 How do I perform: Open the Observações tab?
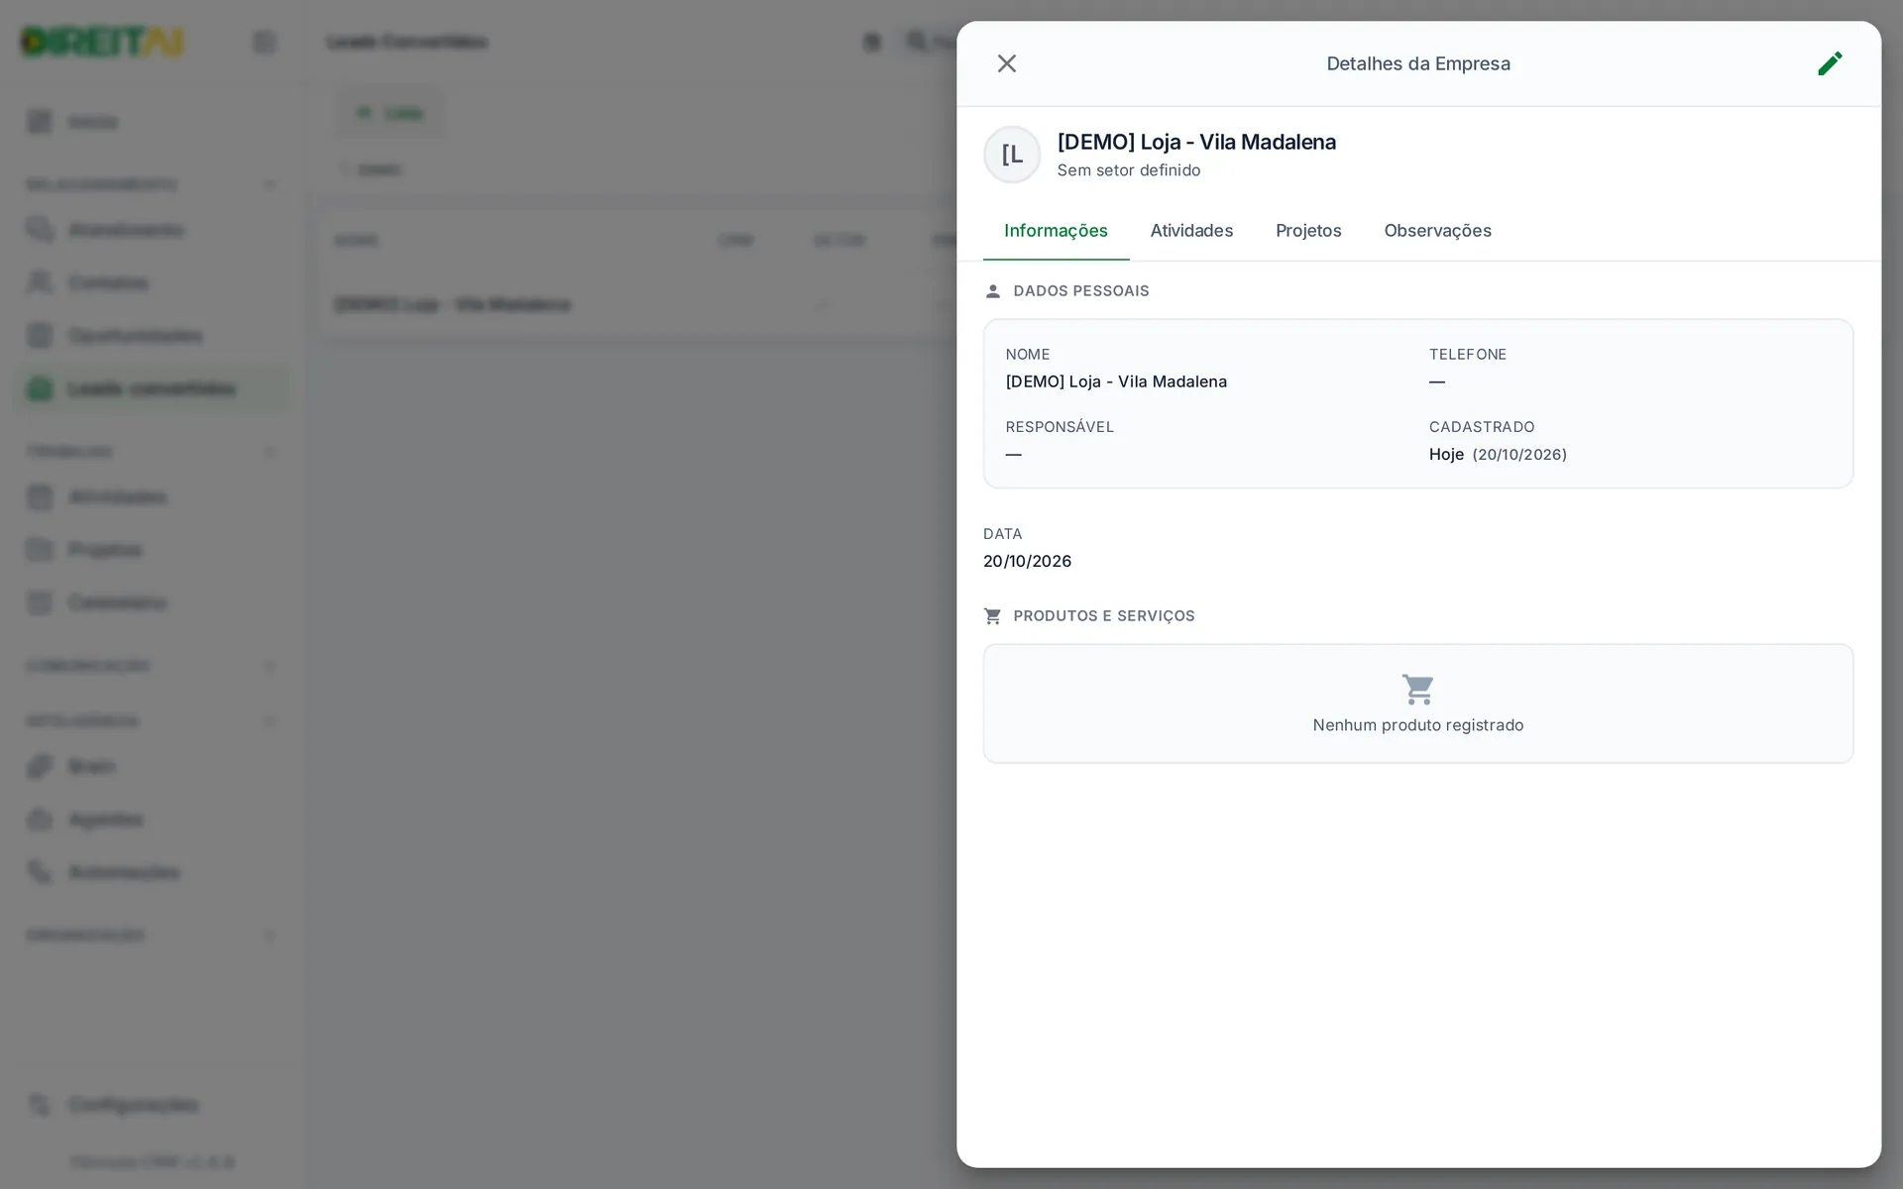(x=1437, y=231)
